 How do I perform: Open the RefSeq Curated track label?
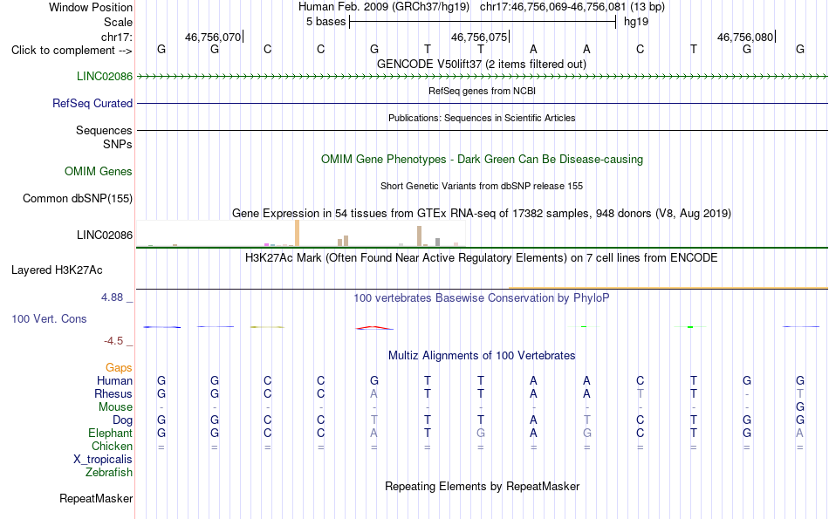click(x=92, y=103)
